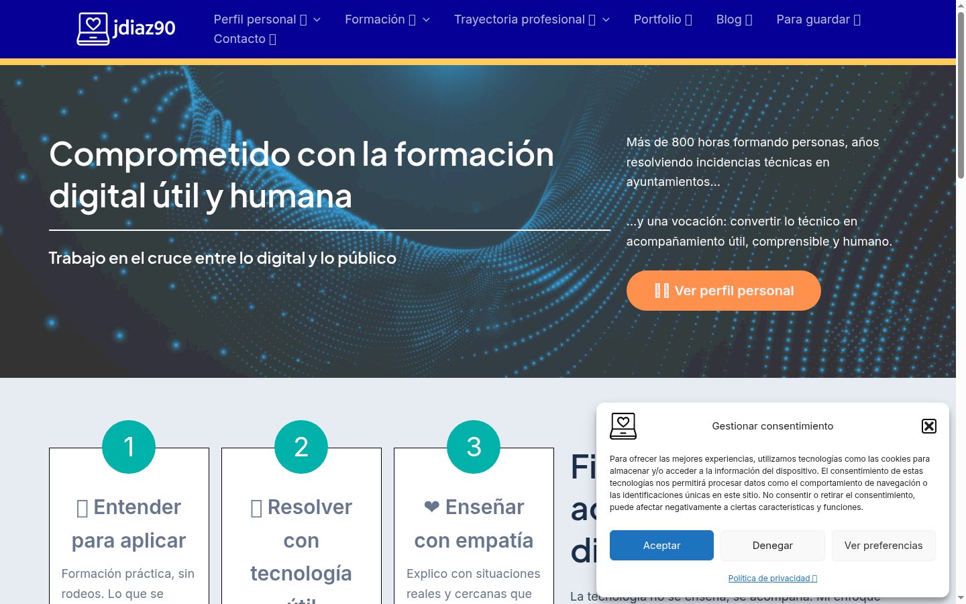
Task: Open the Trayectoria profesional menu item
Action: pyautogui.click(x=525, y=19)
